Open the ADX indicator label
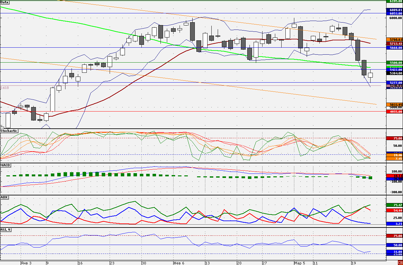 4,197
